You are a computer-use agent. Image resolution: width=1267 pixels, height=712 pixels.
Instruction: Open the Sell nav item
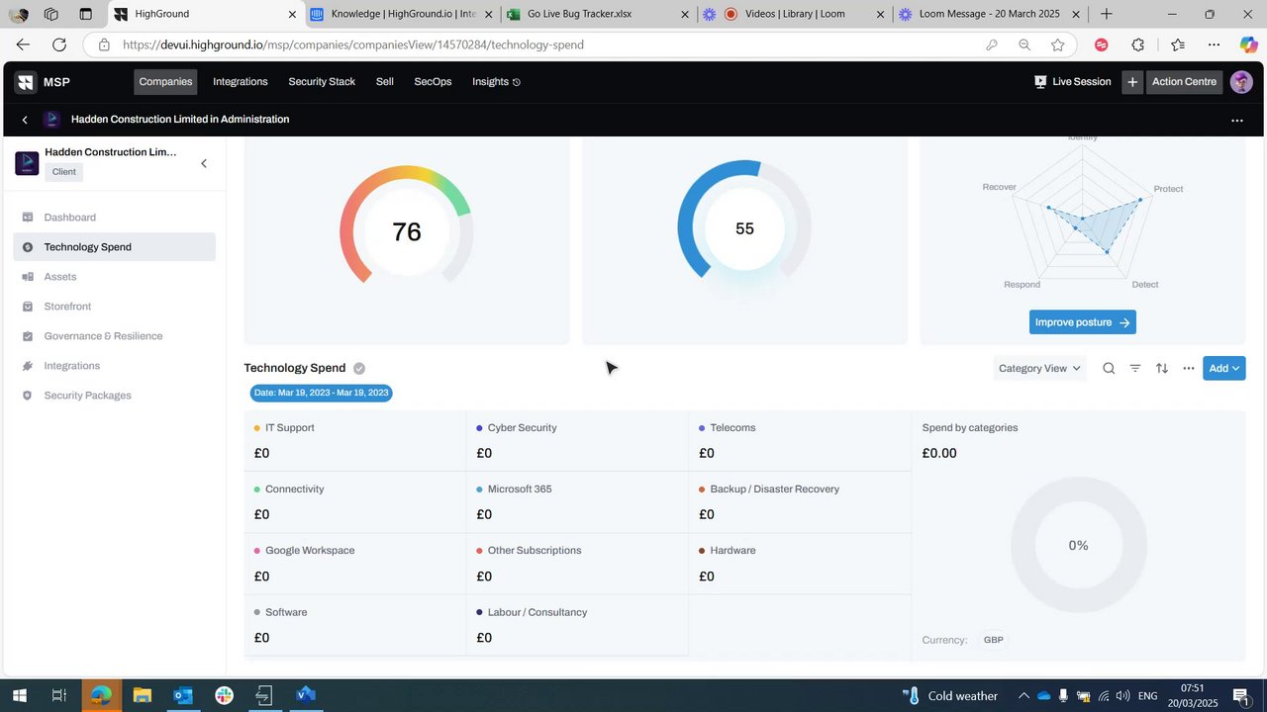tap(385, 82)
